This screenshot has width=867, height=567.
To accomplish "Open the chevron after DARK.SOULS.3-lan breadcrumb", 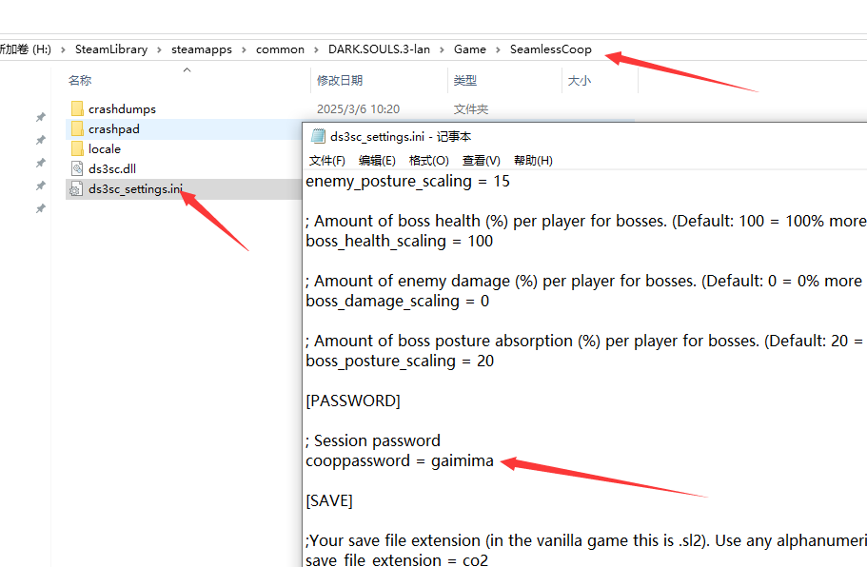I will click(443, 49).
